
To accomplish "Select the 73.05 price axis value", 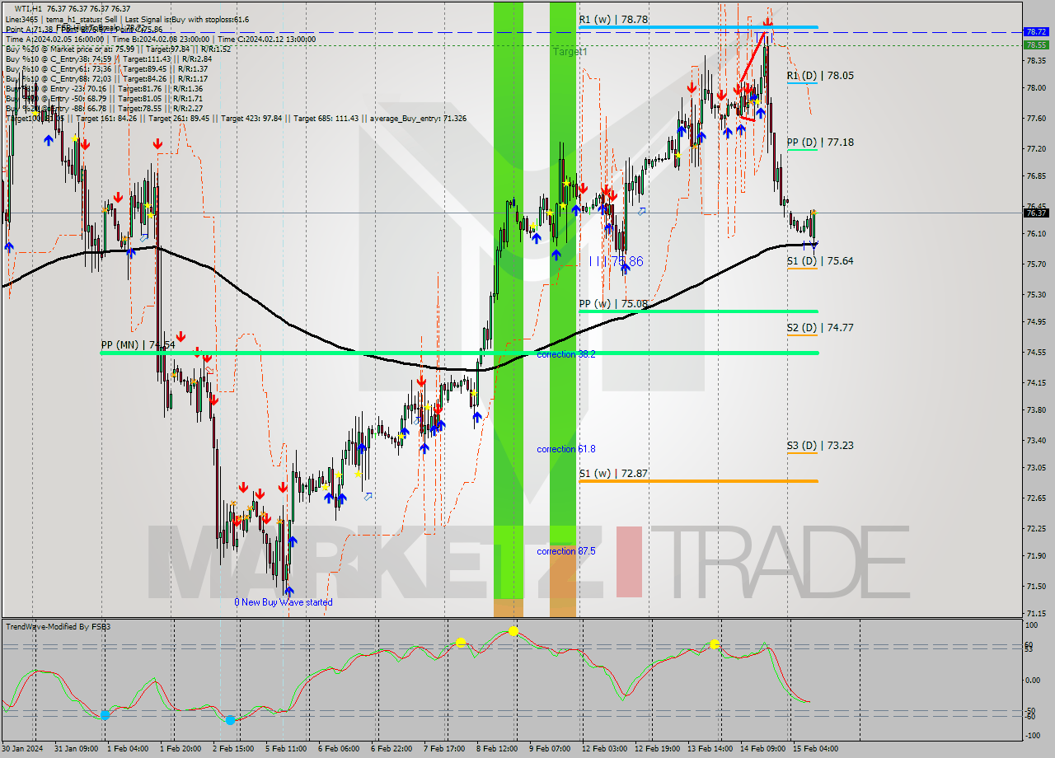I will point(1036,467).
